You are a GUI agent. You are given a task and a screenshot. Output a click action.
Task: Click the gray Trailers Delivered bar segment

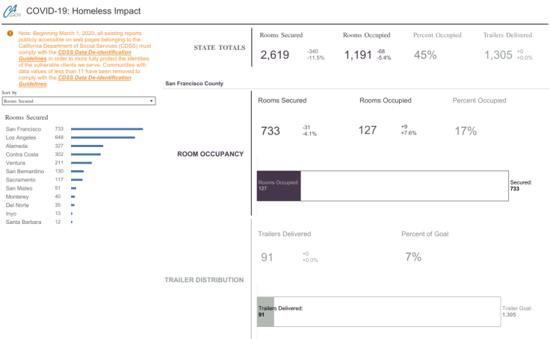pos(265,311)
